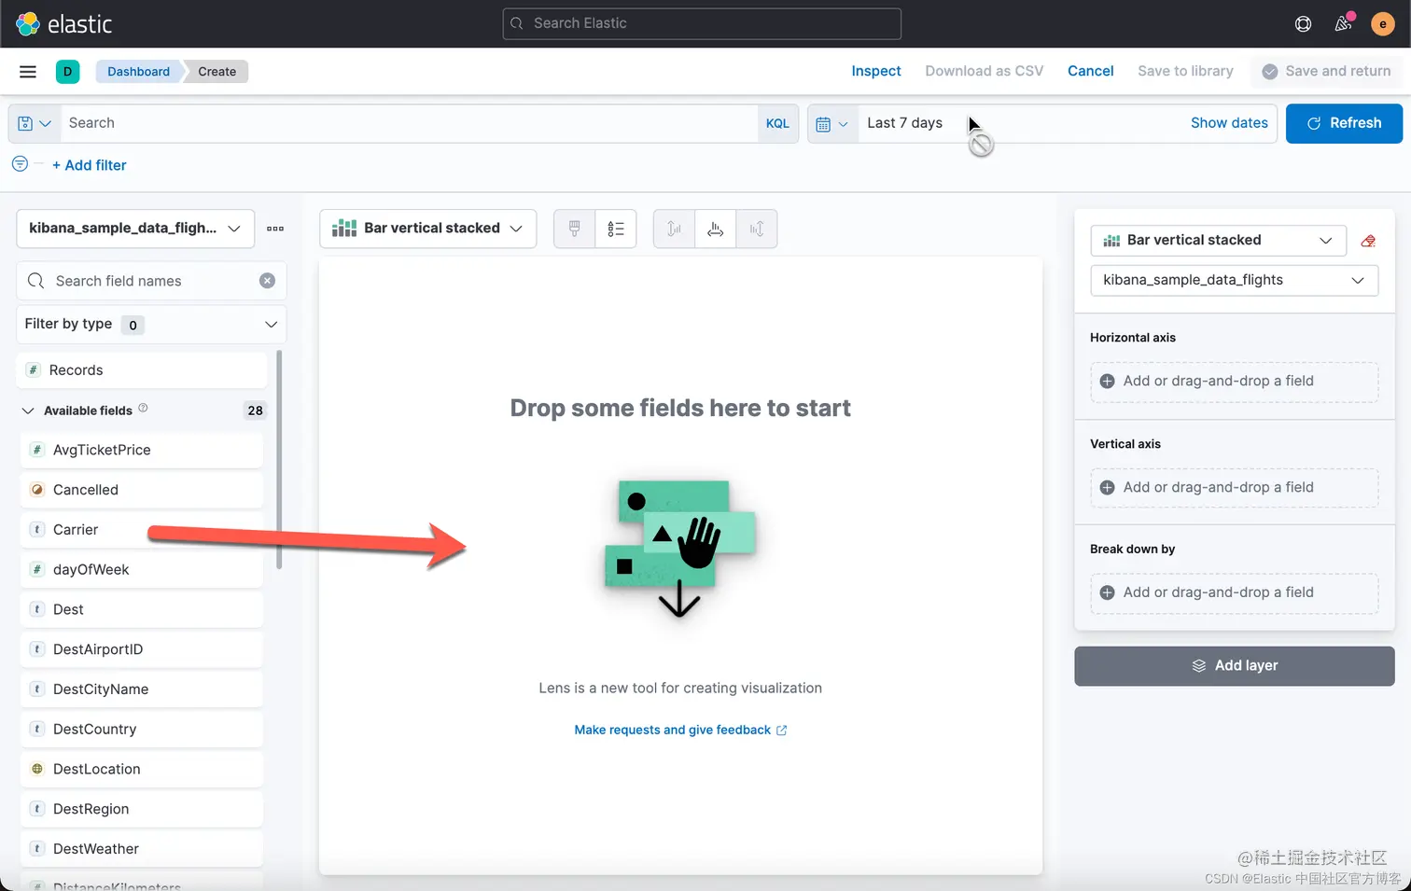
Task: Click the AvgTicketPrice number type icon
Action: pos(37,450)
